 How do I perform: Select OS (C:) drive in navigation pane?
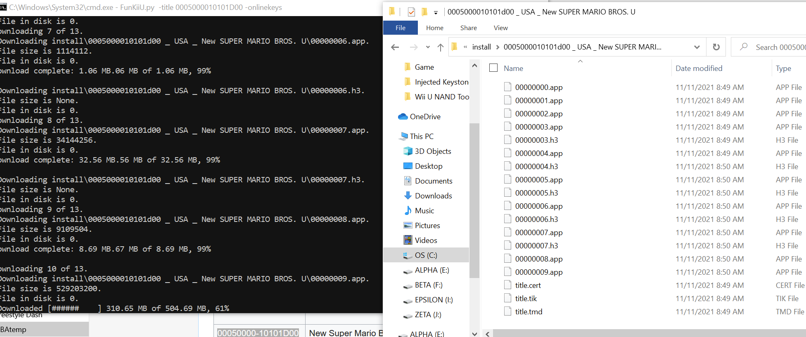(x=426, y=255)
